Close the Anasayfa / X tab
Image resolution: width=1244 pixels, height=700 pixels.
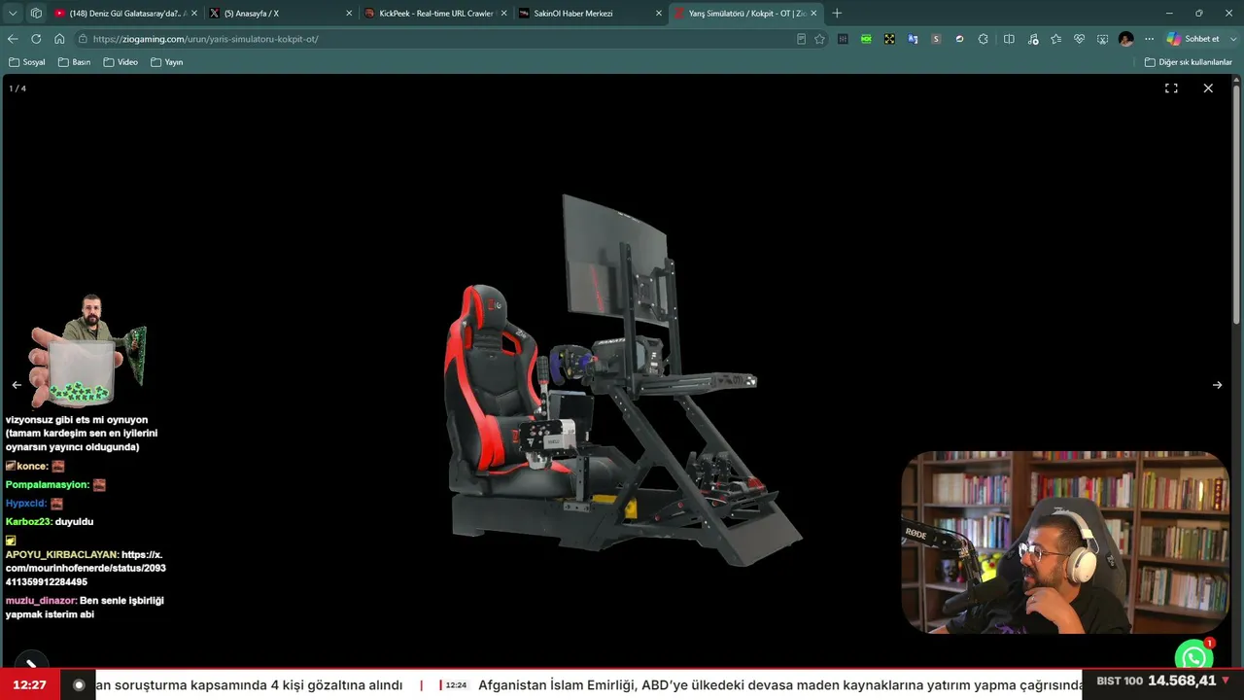tap(349, 14)
